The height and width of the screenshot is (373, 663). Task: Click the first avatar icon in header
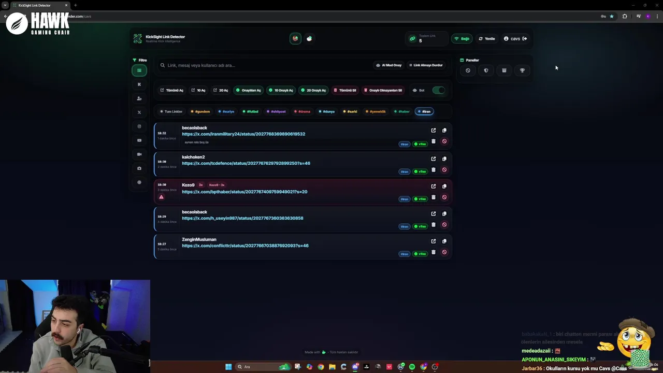click(295, 38)
